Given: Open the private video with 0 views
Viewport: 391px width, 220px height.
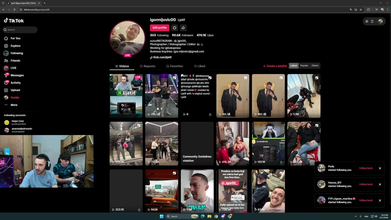Looking at the screenshot, I should pos(197,96).
